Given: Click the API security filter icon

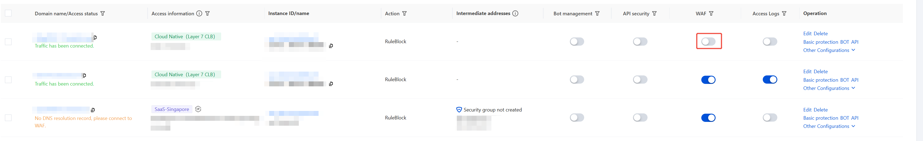Looking at the screenshot, I should [x=654, y=14].
